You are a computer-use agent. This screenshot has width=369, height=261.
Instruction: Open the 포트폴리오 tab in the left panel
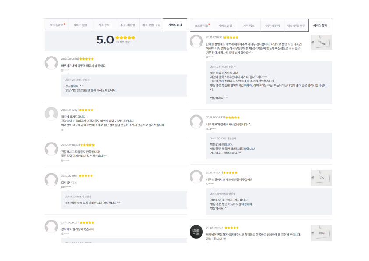point(57,25)
